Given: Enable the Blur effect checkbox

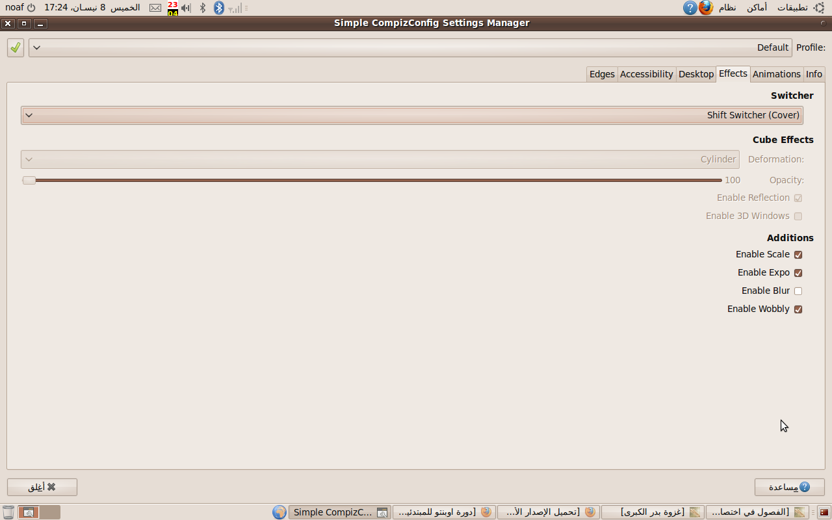Looking at the screenshot, I should tap(798, 291).
